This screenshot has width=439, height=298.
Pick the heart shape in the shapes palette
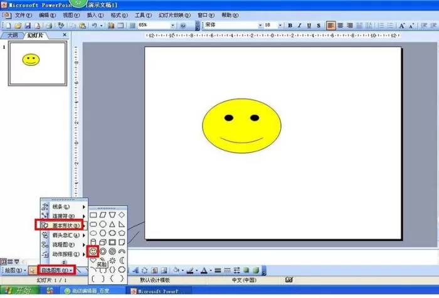click(93, 260)
